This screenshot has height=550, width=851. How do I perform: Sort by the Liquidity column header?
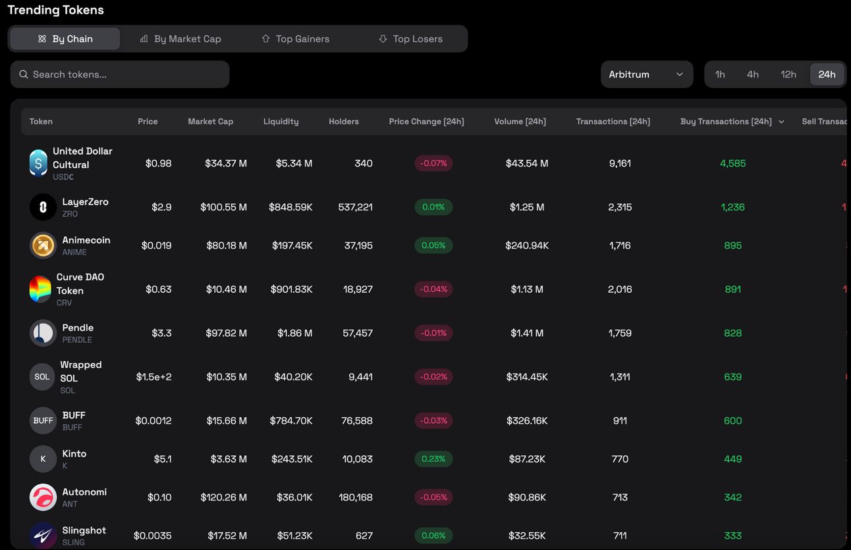[281, 122]
